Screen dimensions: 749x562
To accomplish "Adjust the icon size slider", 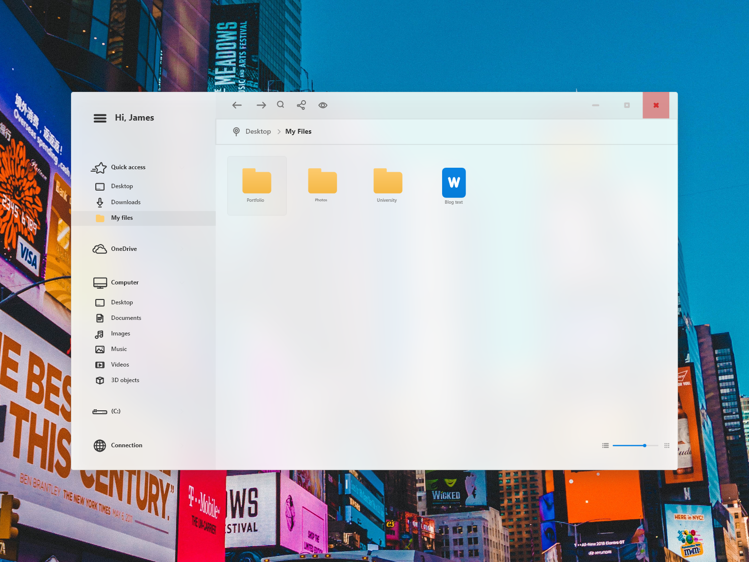I will coord(644,445).
